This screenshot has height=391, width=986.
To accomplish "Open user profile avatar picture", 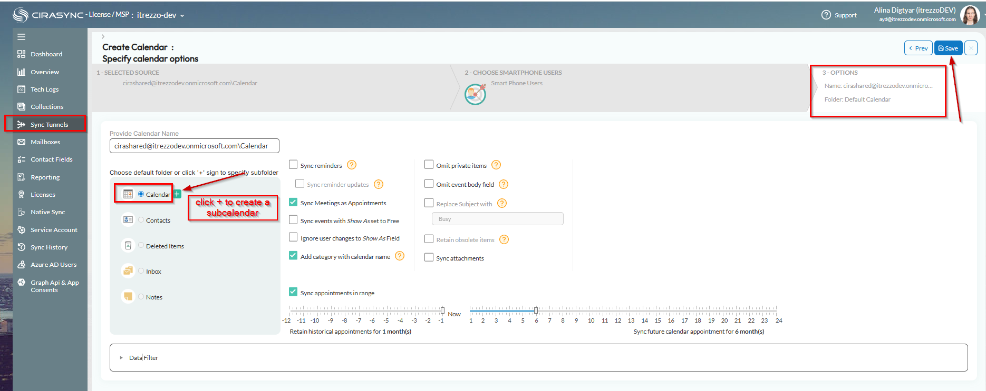I will click(970, 15).
